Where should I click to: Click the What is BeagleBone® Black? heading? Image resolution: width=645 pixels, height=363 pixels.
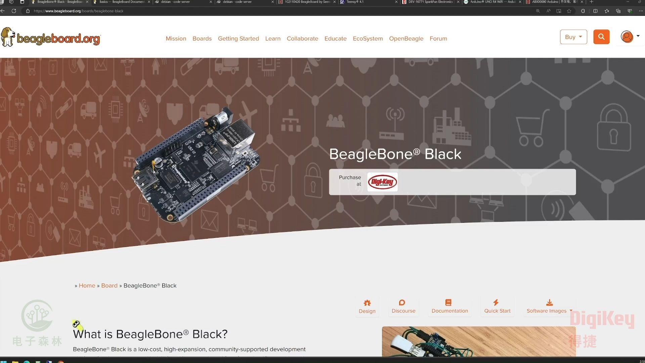[x=150, y=334]
